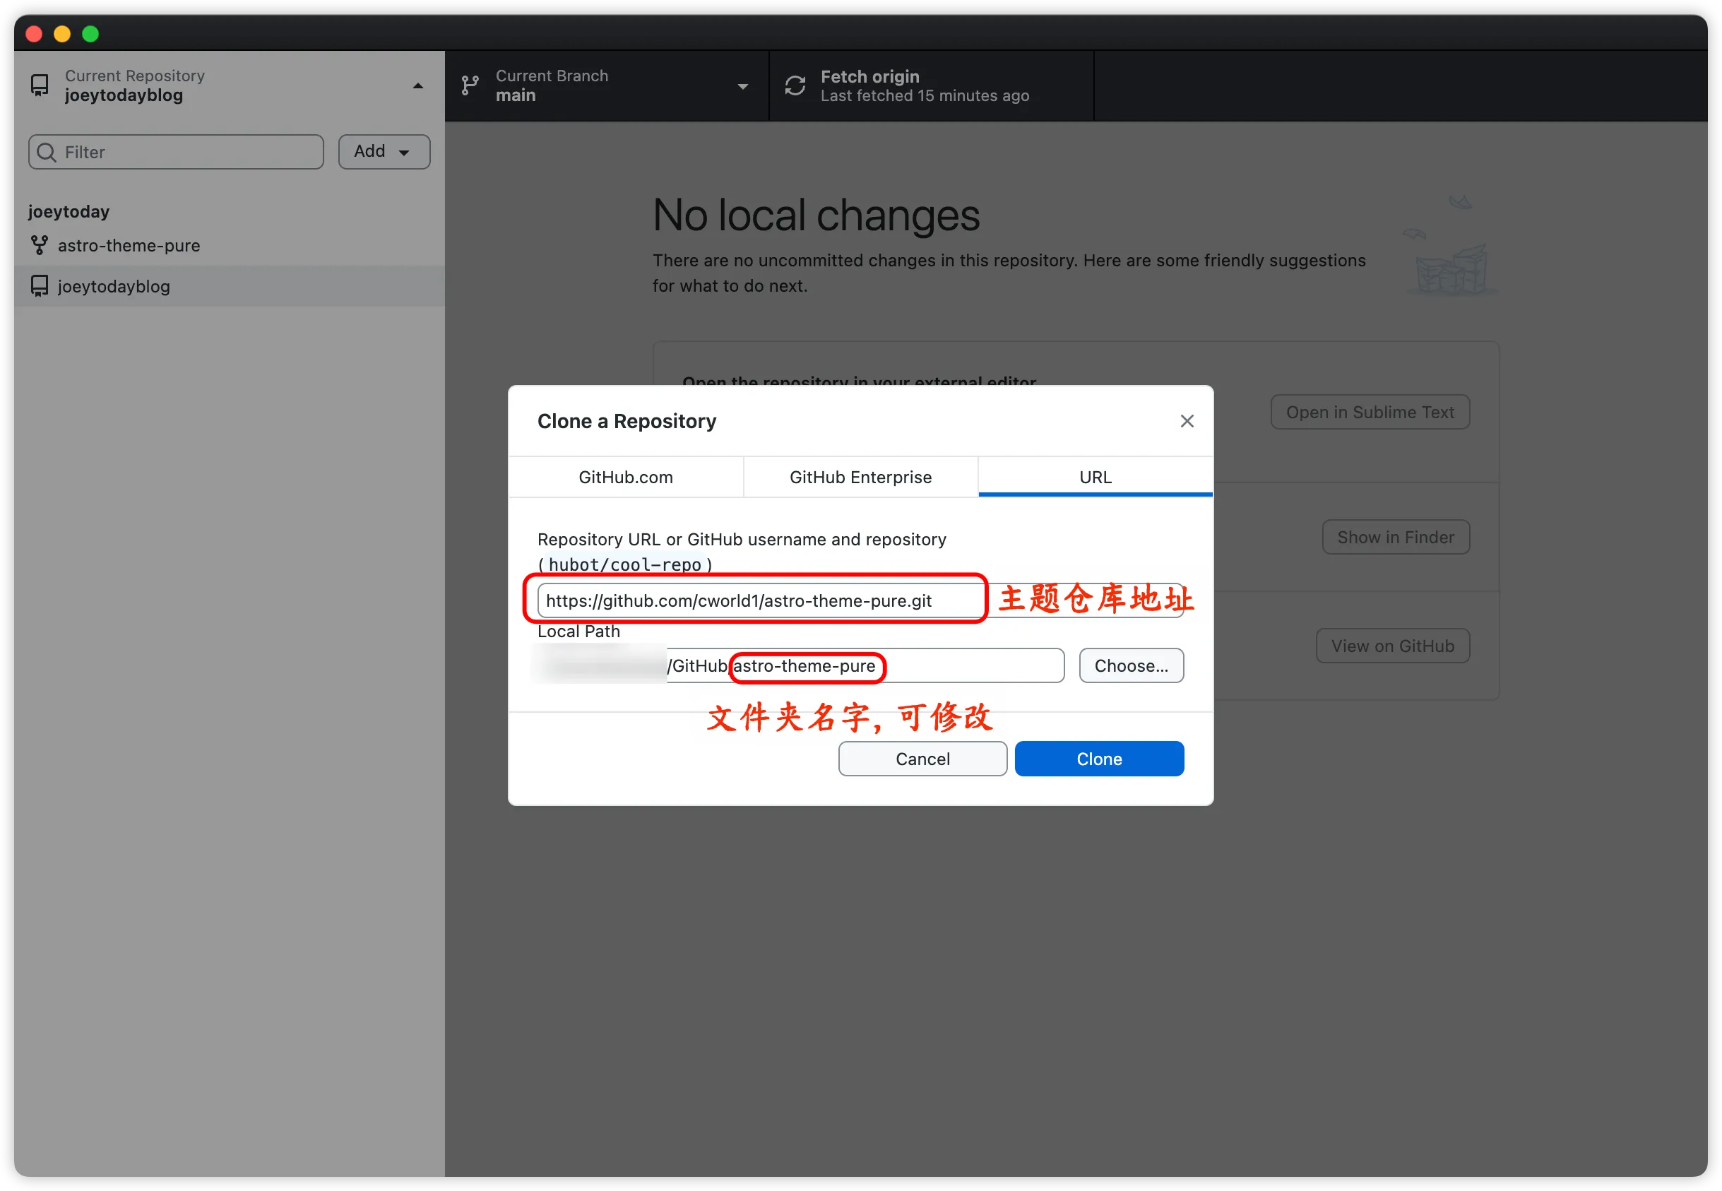This screenshot has height=1191, width=1722.
Task: Click the current repository book icon
Action: pyautogui.click(x=40, y=85)
